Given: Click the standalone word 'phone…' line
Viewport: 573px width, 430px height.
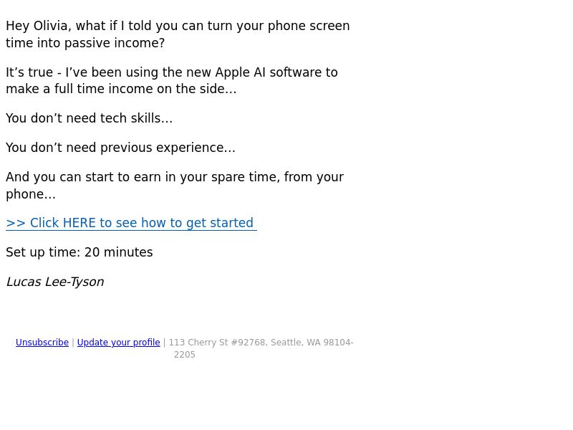Looking at the screenshot, I should pyautogui.click(x=31, y=194).
